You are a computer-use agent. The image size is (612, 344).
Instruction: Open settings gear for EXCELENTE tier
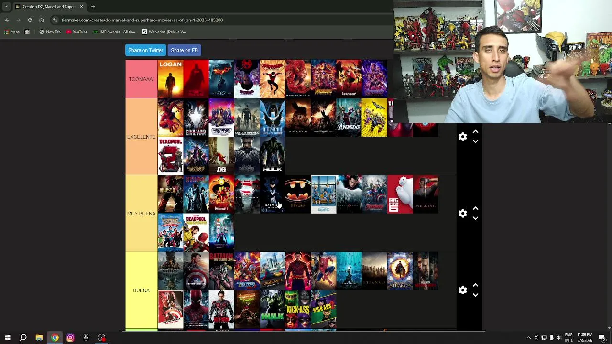tap(462, 137)
